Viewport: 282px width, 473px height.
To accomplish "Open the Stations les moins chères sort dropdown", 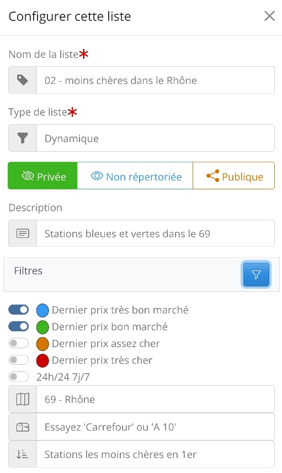I will click(156, 455).
